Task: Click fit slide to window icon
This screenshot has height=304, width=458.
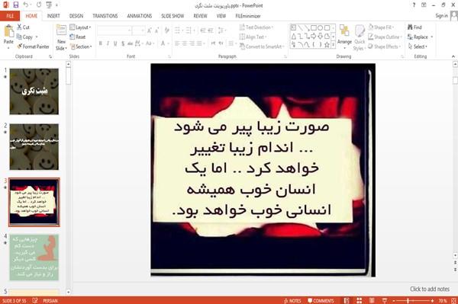Action: pyautogui.click(x=453, y=300)
